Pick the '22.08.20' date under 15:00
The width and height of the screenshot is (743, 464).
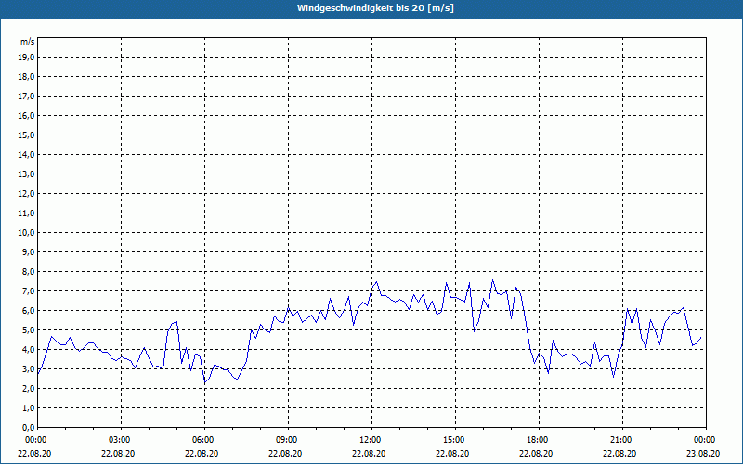point(452,453)
